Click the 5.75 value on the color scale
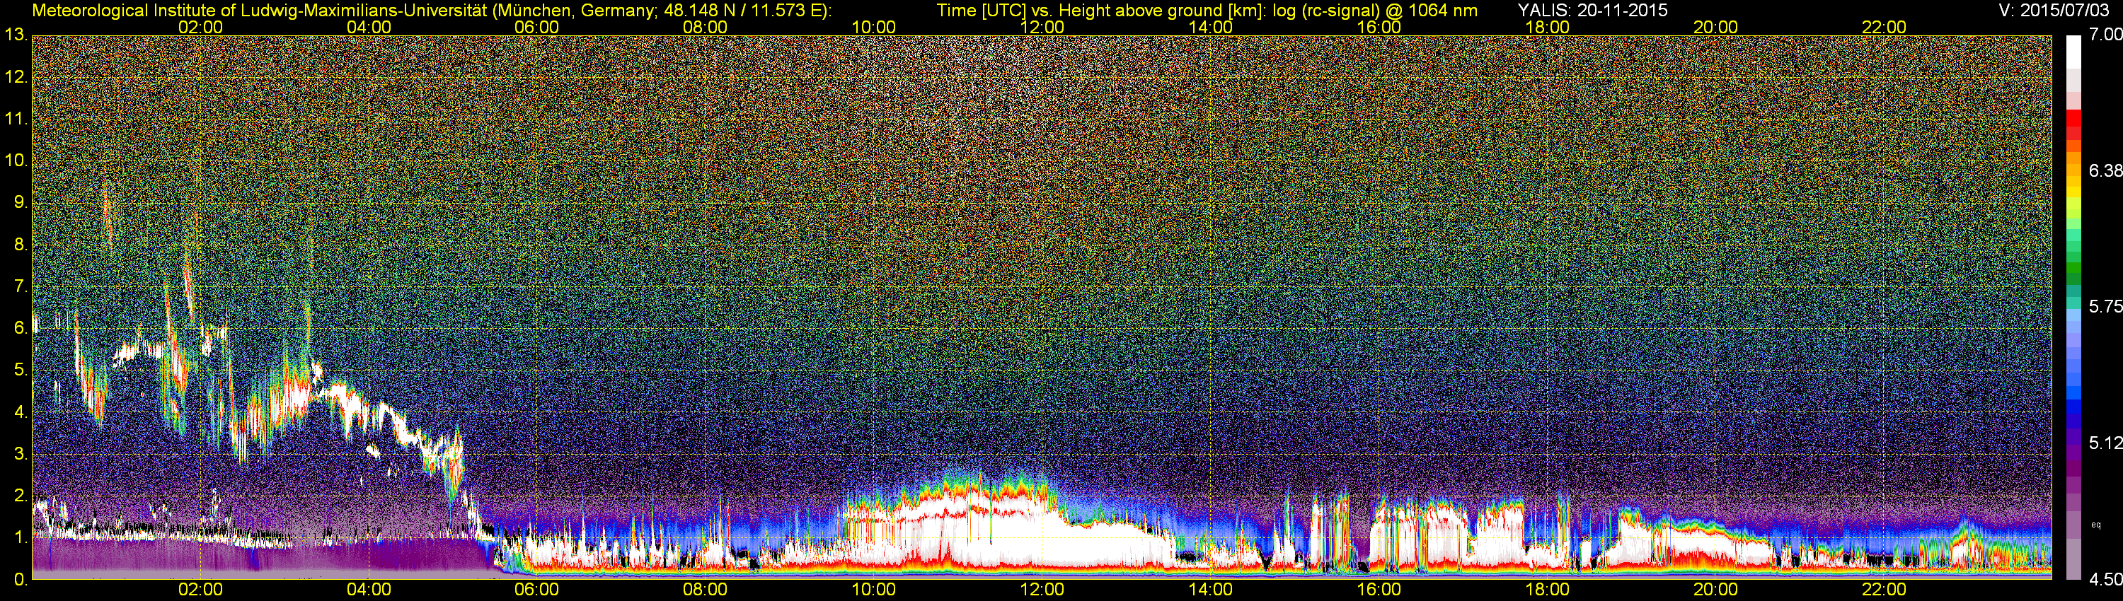Viewport: 2123px width, 601px height. [x=2105, y=306]
